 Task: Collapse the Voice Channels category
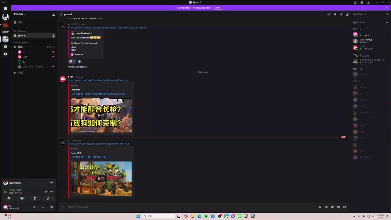21,42
